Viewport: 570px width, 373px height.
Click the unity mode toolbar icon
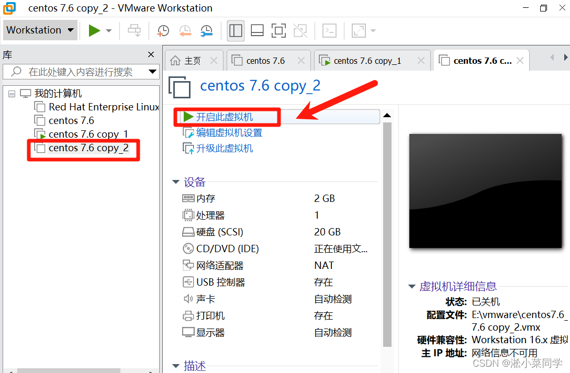300,30
